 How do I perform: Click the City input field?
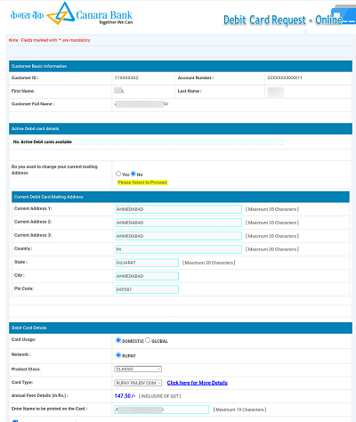pyautogui.click(x=147, y=276)
